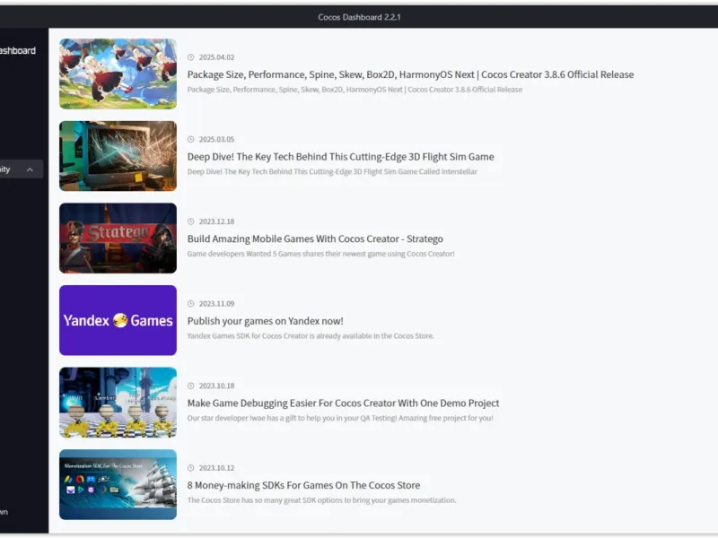Open the game debugging demo project thumbnail
The height and width of the screenshot is (538, 718).
coord(118,402)
